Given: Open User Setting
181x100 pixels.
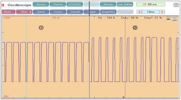Looking at the screenshot, I should click(125, 4).
